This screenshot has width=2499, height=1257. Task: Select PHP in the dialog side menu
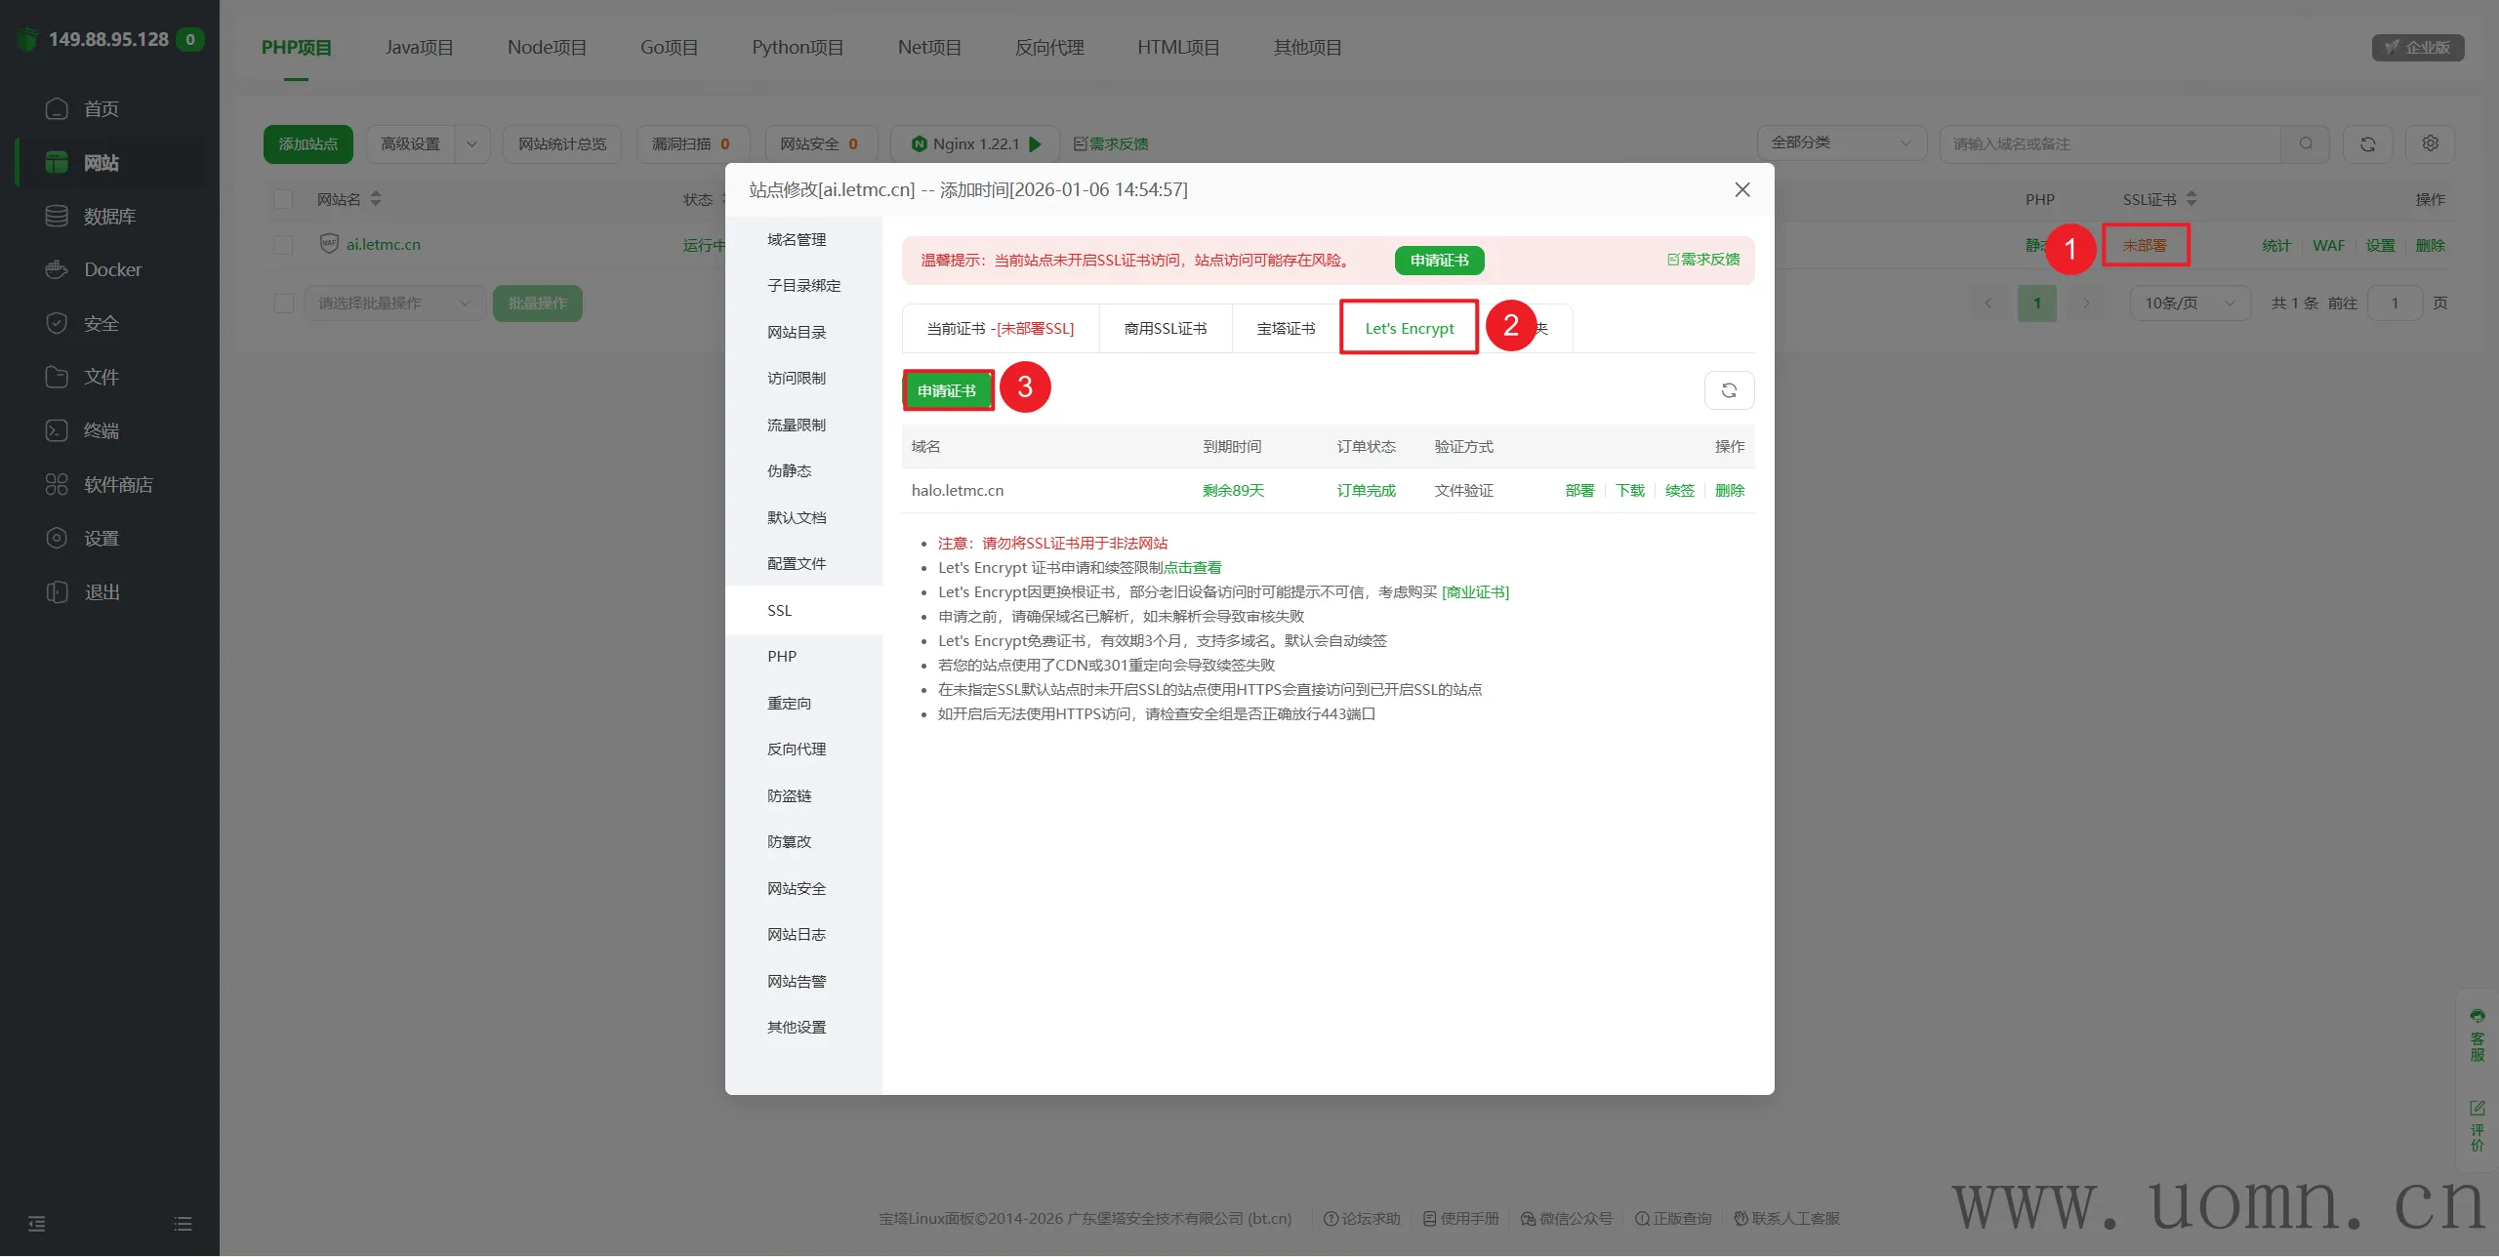click(x=781, y=656)
